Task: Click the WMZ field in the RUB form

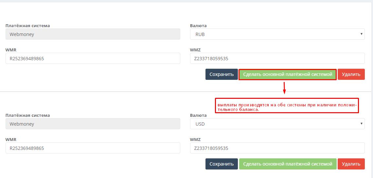Action: (277, 59)
